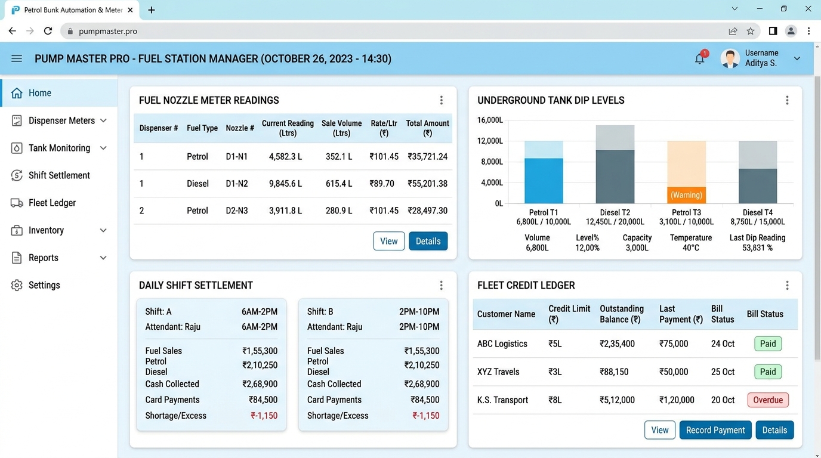Click the D2-N3 nozzle cell
Screen dimensions: 821x458
click(237, 211)
